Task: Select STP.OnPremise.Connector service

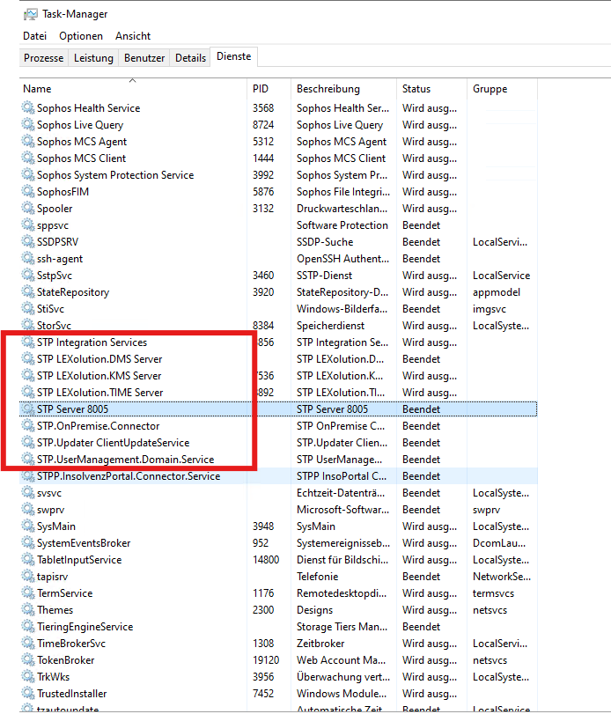Action: 98,426
